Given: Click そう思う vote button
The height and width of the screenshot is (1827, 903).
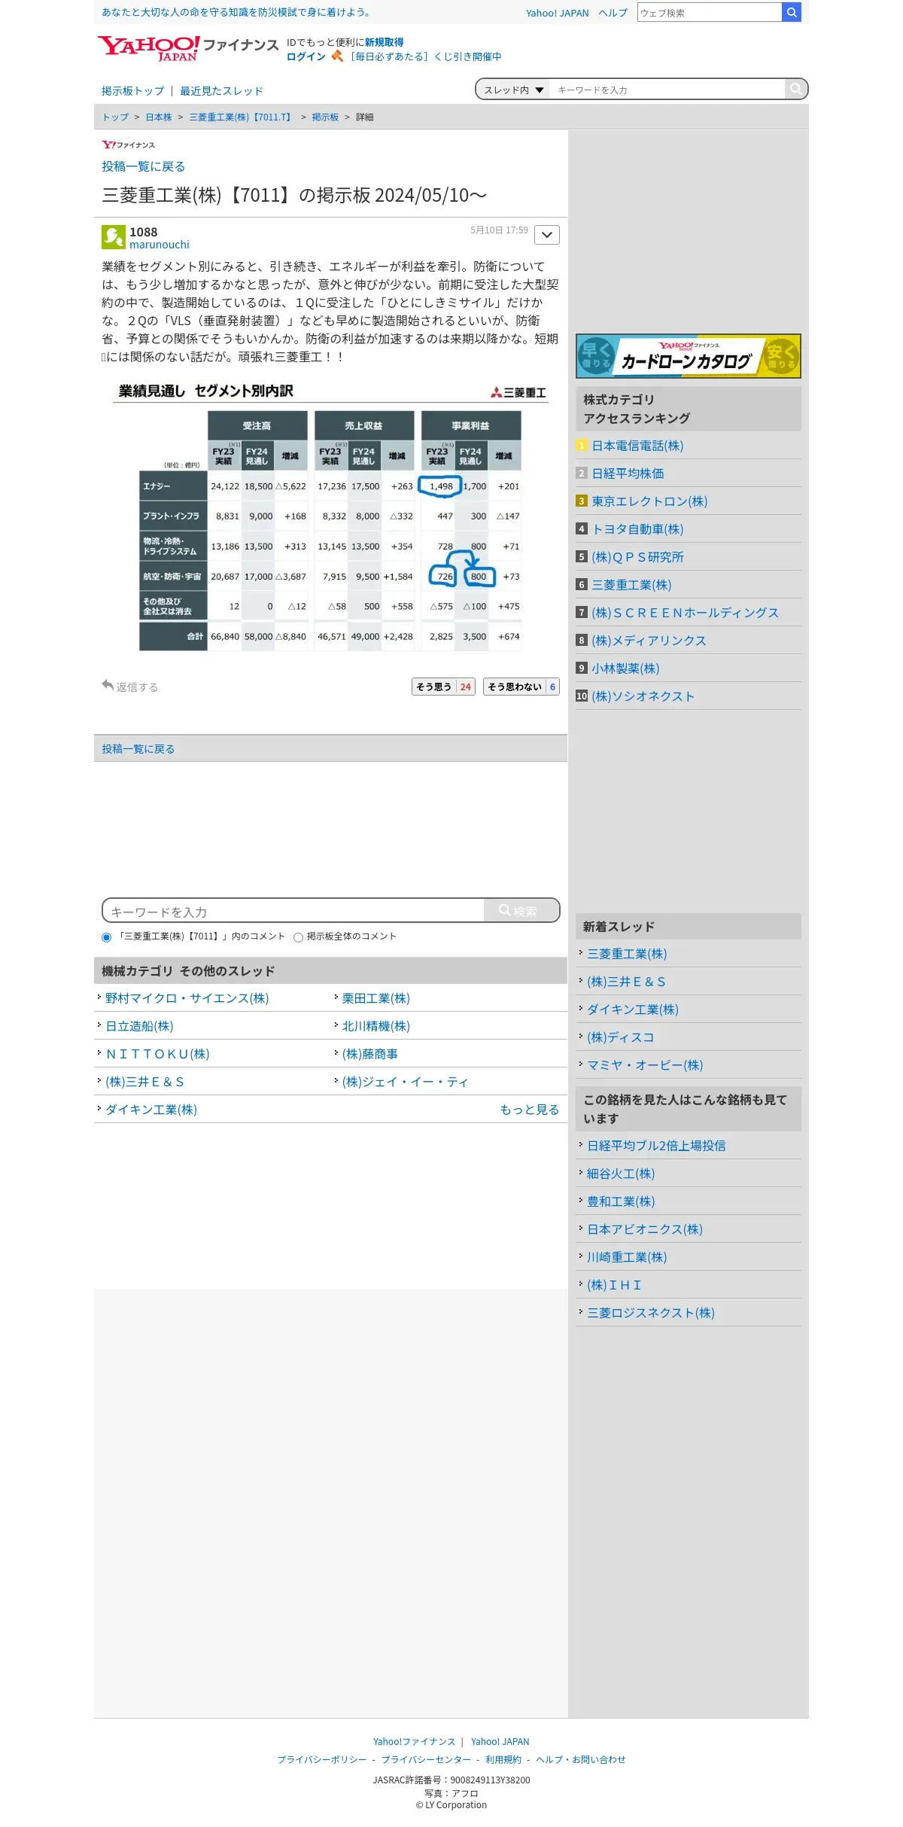Looking at the screenshot, I should point(443,687).
